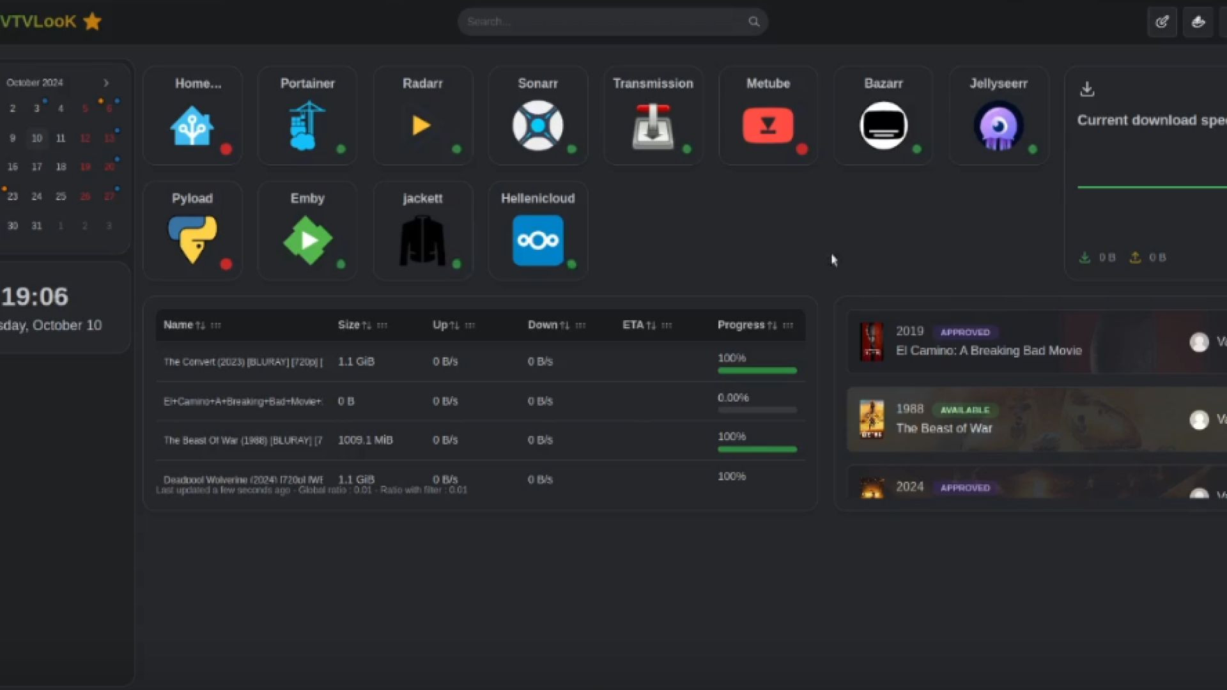
Task: Launch the Metube app icon
Action: point(768,125)
